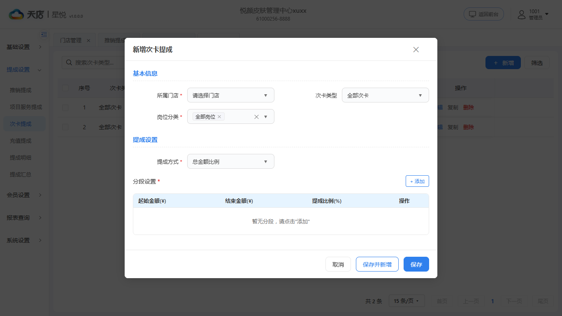
Task: Click the 返回前台 button
Action: click(x=484, y=14)
